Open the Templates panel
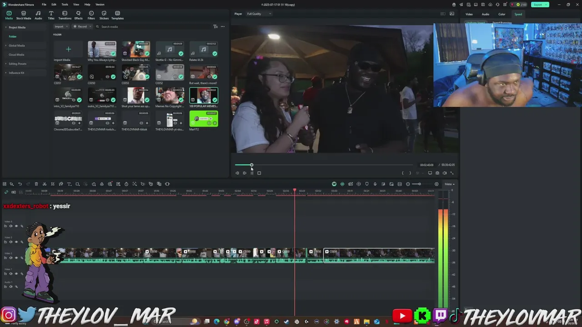The height and width of the screenshot is (327, 582). pyautogui.click(x=117, y=15)
